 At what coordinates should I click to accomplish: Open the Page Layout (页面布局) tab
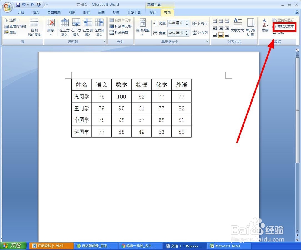(54, 12)
